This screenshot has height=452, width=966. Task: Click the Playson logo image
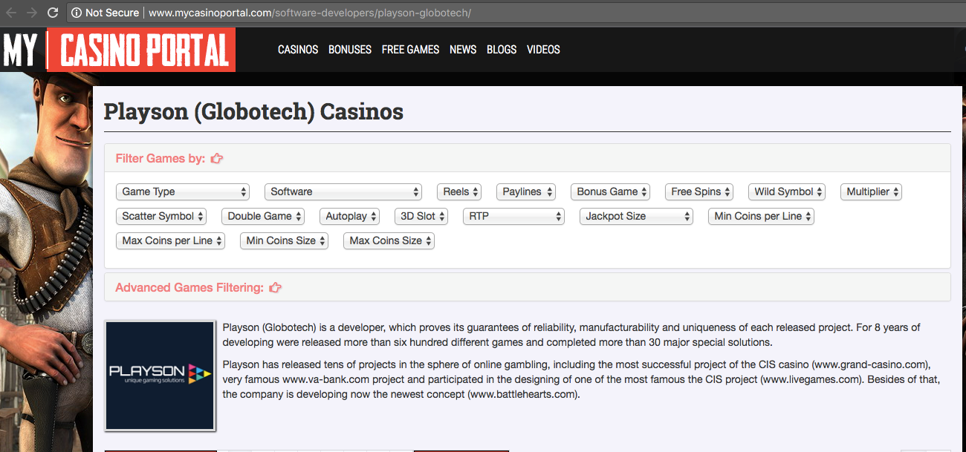(160, 376)
